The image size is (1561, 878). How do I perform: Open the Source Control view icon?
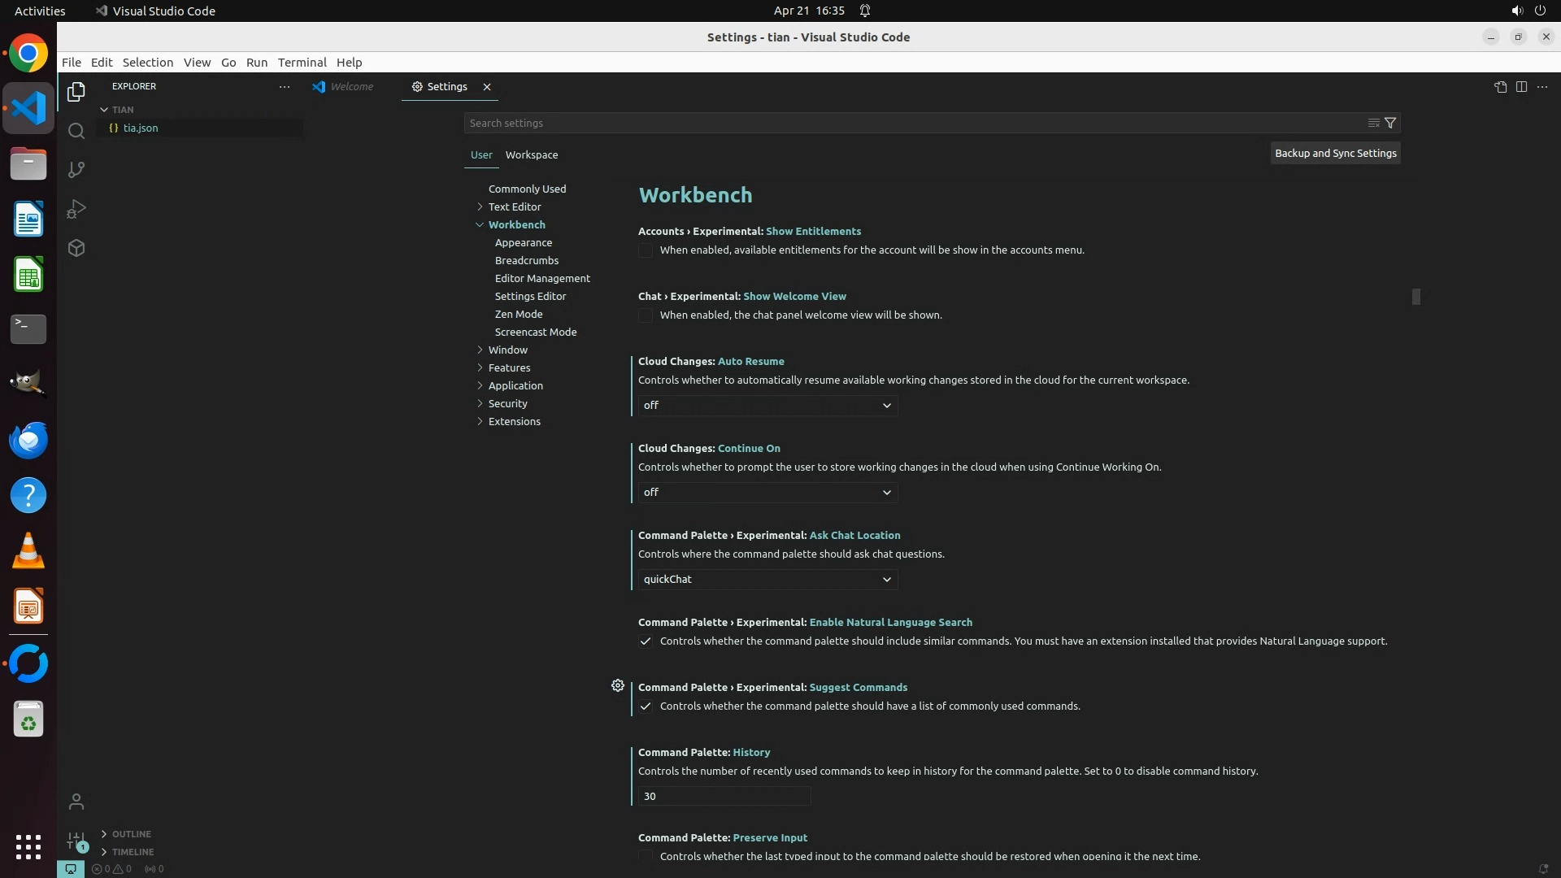(76, 170)
